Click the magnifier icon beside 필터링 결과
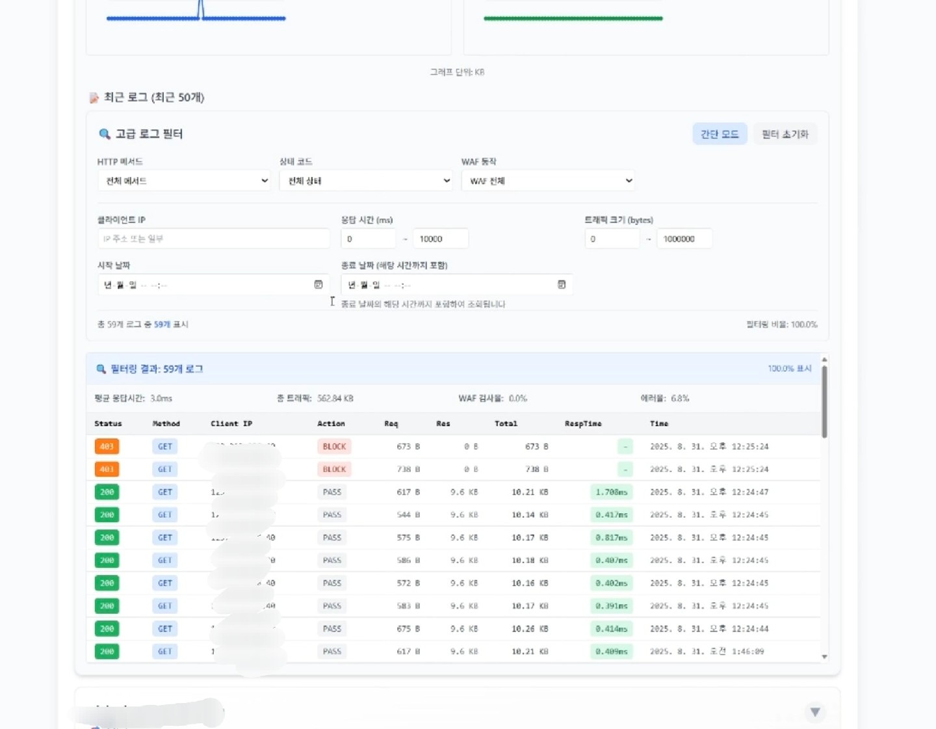Image resolution: width=936 pixels, height=729 pixels. click(101, 369)
